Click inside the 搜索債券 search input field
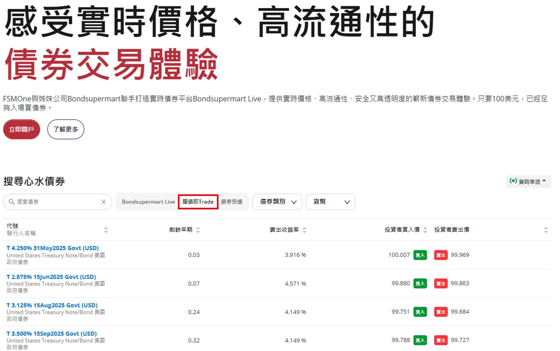The width and height of the screenshot is (560, 351). click(x=47, y=202)
